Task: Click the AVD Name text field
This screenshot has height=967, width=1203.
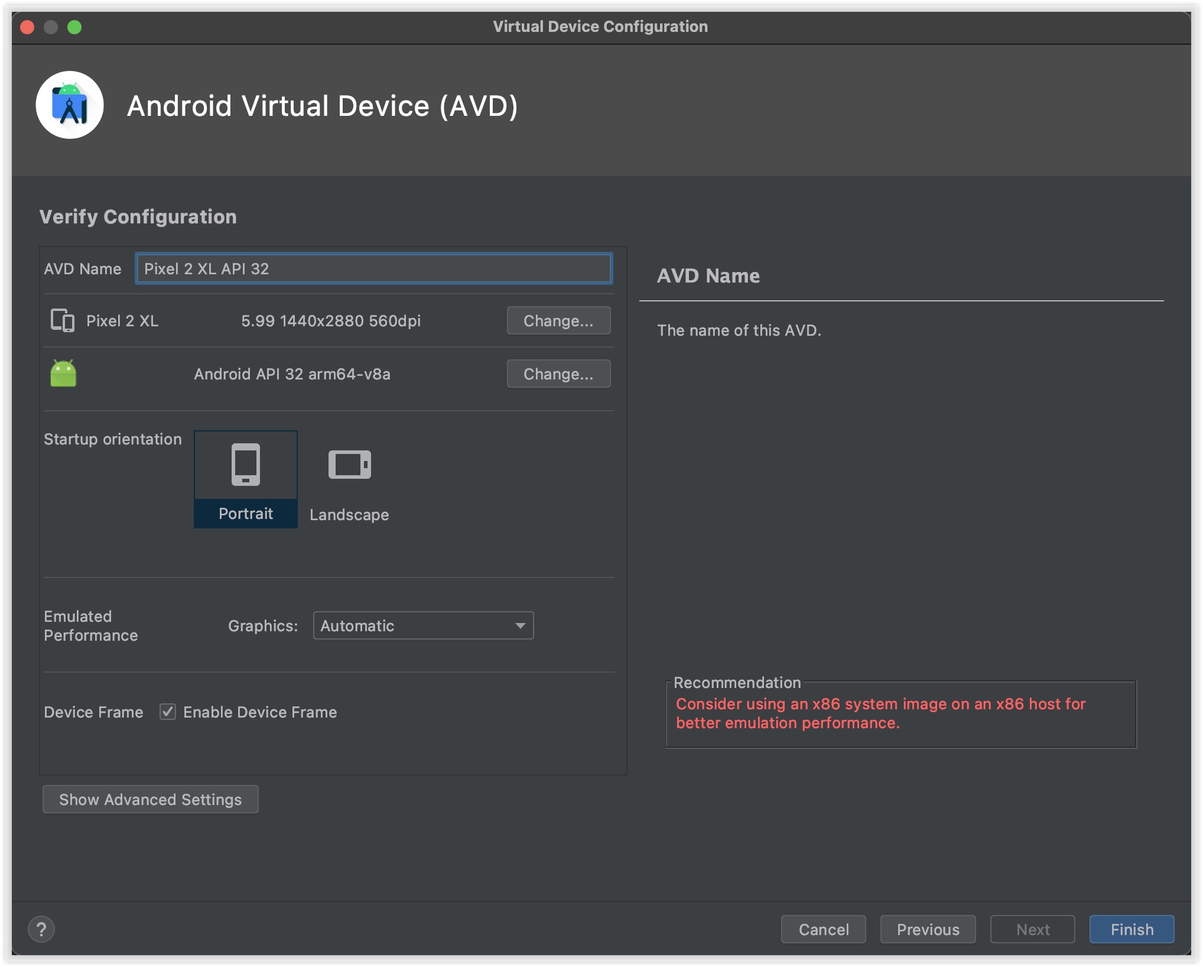Action: click(373, 269)
